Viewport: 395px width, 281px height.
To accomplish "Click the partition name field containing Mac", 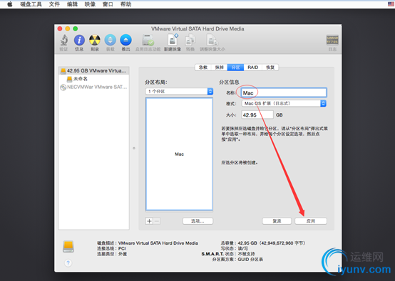I will coord(284,92).
